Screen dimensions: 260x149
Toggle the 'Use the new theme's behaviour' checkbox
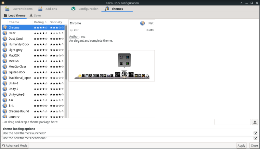pos(255,138)
